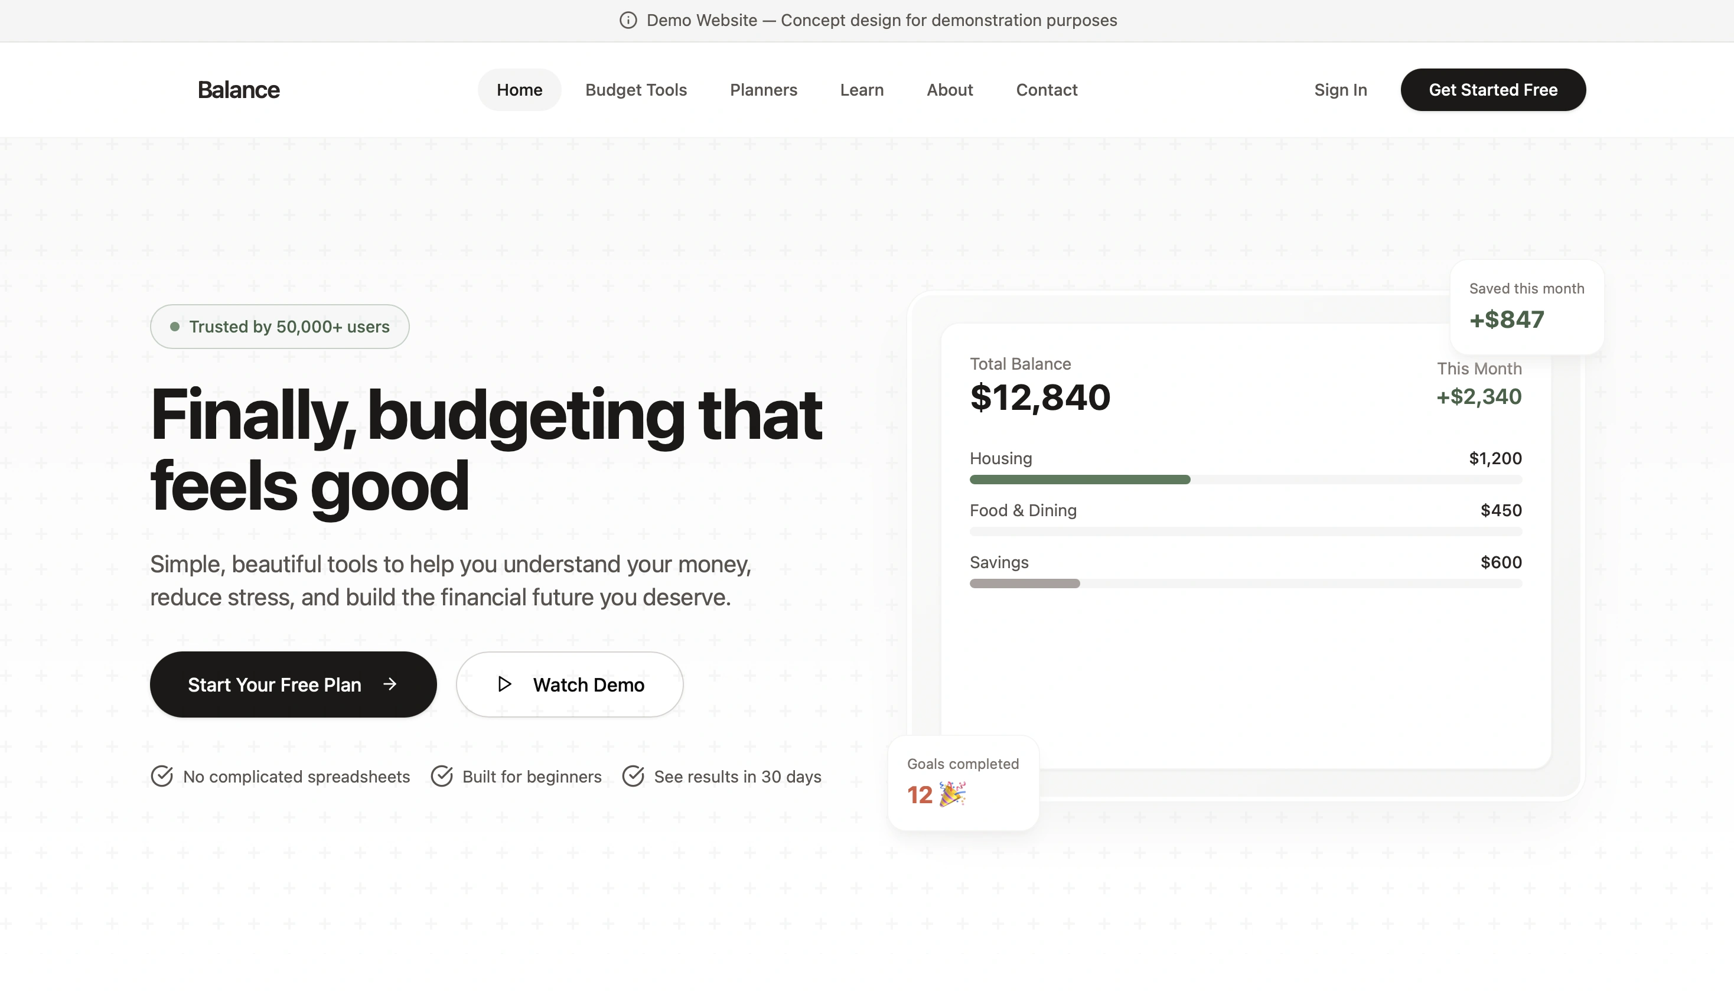Click the Savings progress bar
The image size is (1734, 991).
pos(1245,583)
